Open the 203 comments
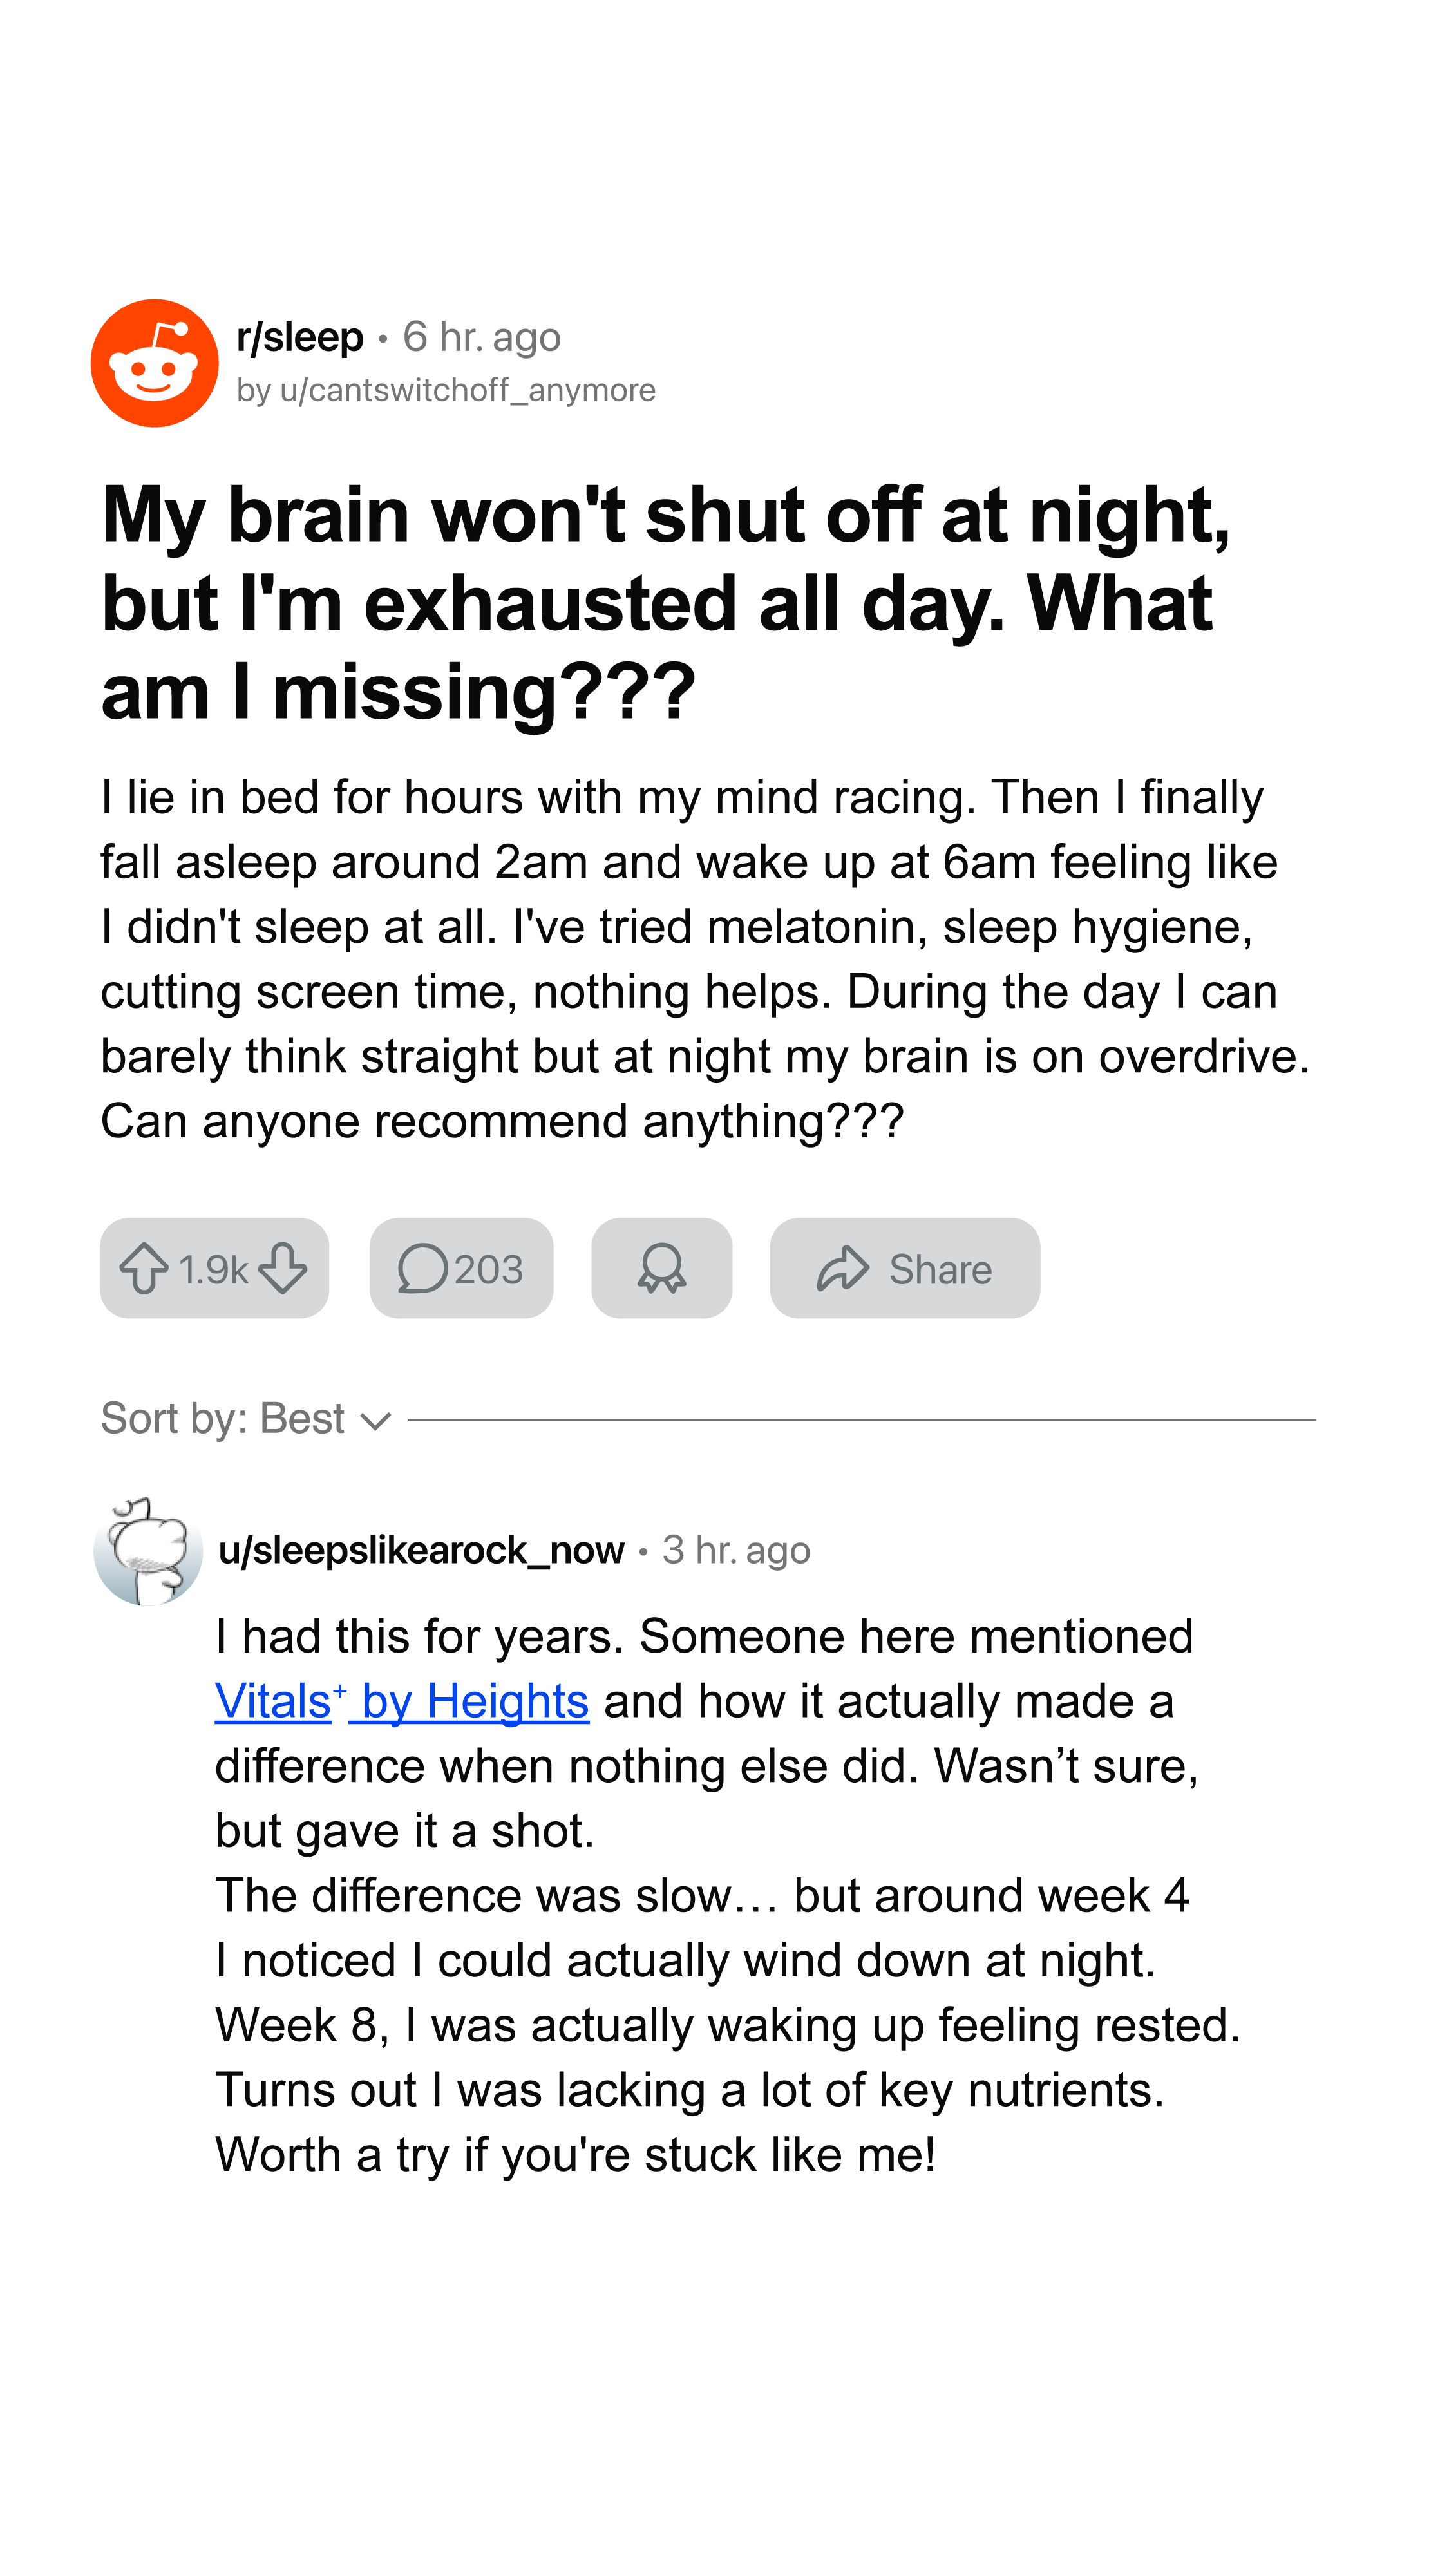This screenshot has height=2576, width=1449. pos(461,1268)
